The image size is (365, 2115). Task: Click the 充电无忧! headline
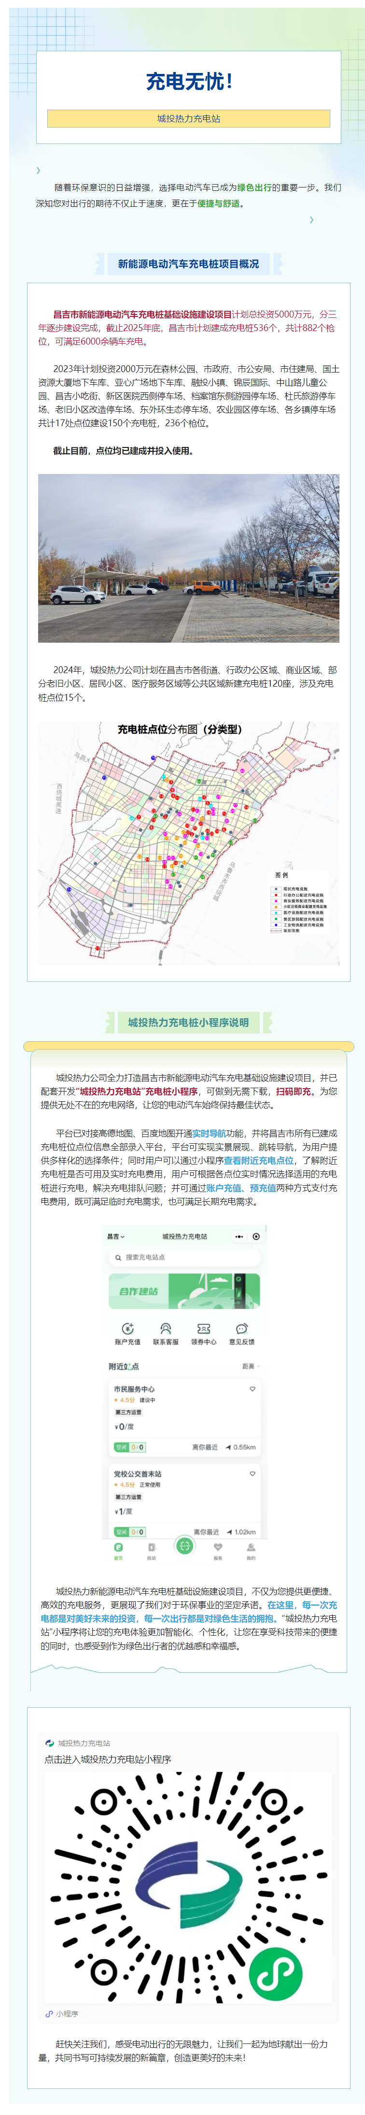pos(189,81)
